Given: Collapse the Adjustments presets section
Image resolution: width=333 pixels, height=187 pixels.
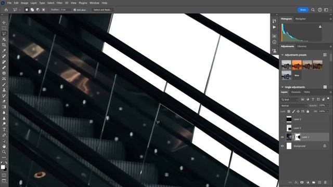Looking at the screenshot, I should [283, 55].
